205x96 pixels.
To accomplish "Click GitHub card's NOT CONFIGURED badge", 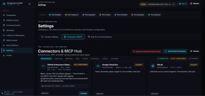I will (81, 65).
